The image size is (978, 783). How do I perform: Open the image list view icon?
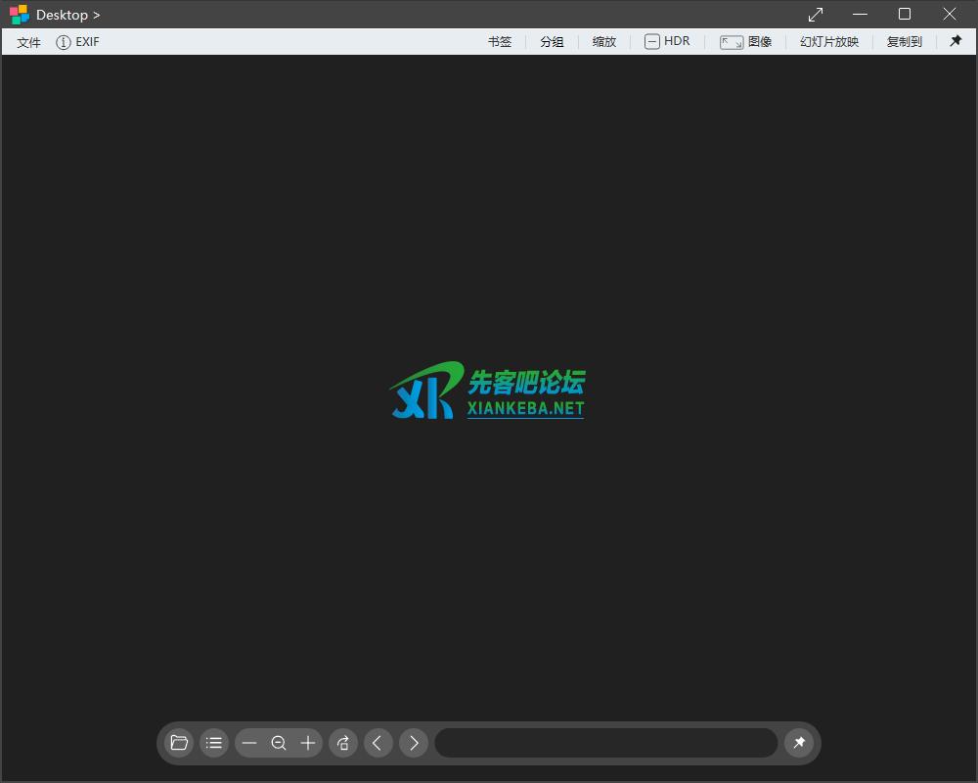[214, 743]
